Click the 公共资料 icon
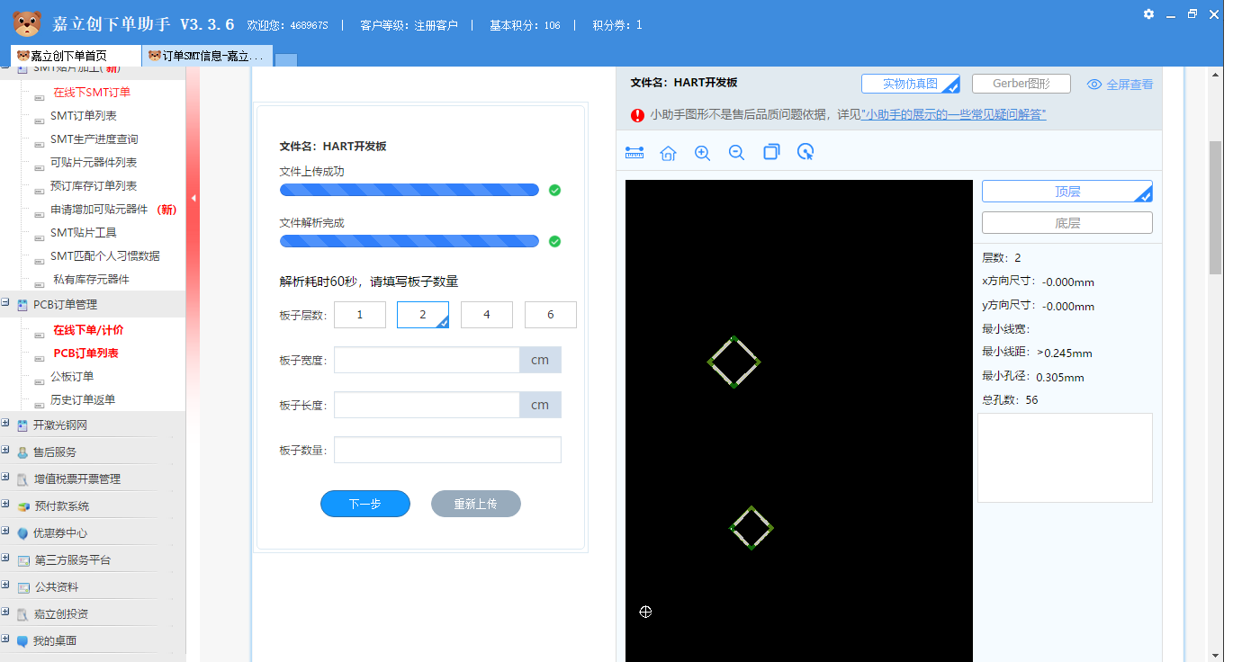 point(23,587)
